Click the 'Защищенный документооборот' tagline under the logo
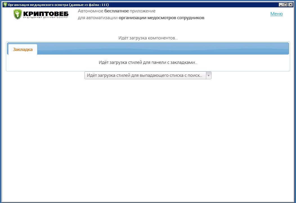Viewport: 296px width, 203px height. [x=46, y=18]
